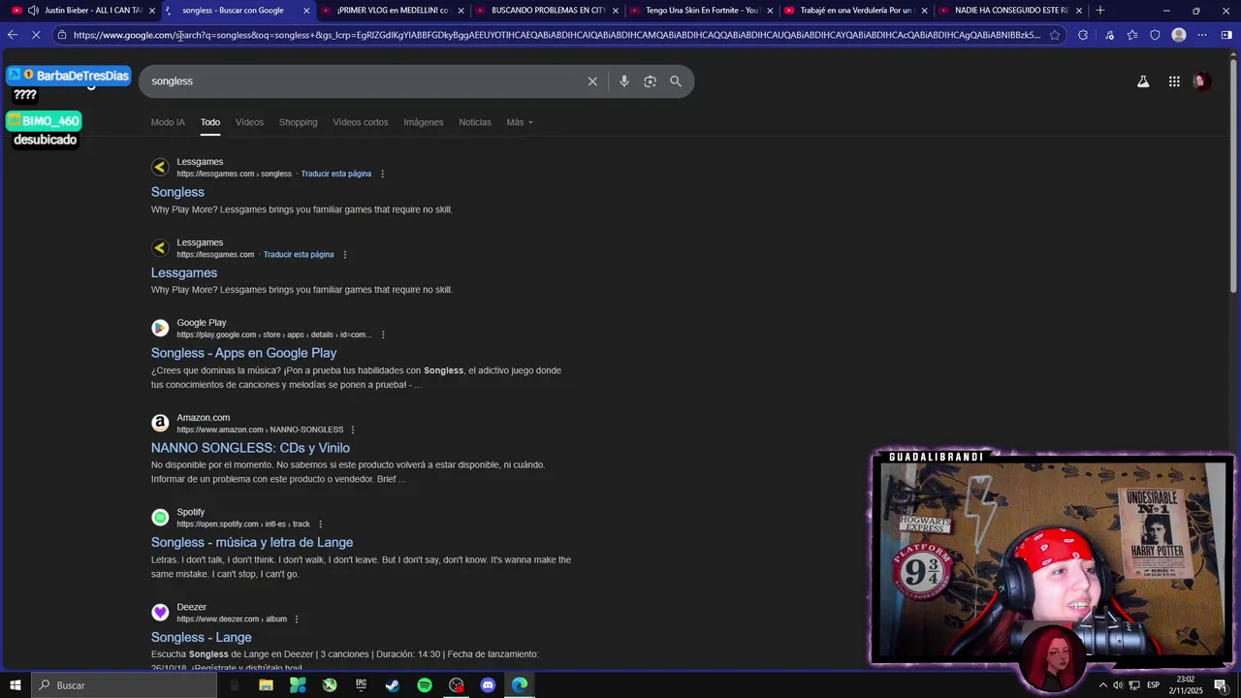
Task: Open the browser shield icon
Action: tap(1155, 35)
